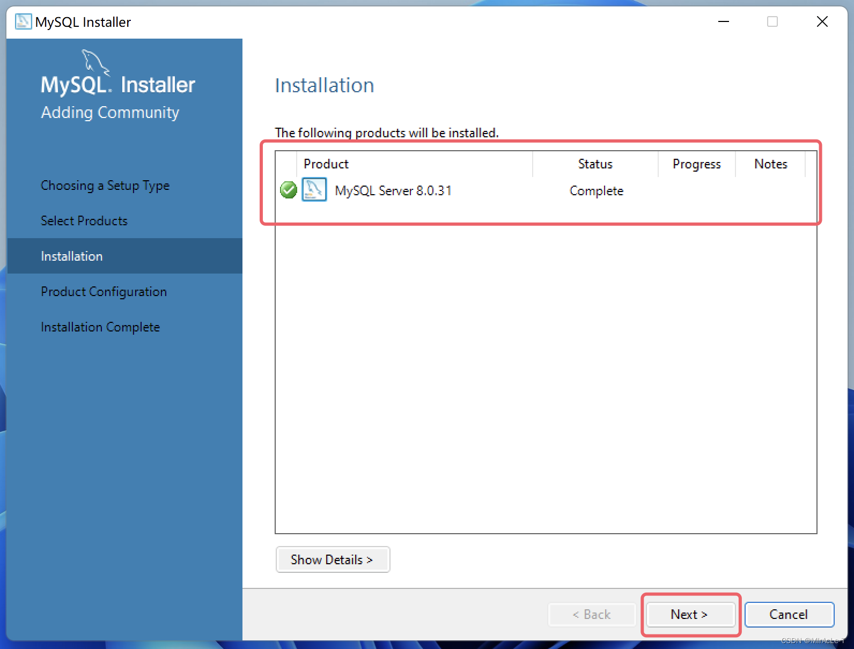Click the Adding Community subtitle
Image resolution: width=854 pixels, height=649 pixels.
(110, 113)
